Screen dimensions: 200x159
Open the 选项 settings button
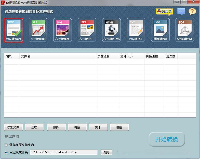[34, 127]
